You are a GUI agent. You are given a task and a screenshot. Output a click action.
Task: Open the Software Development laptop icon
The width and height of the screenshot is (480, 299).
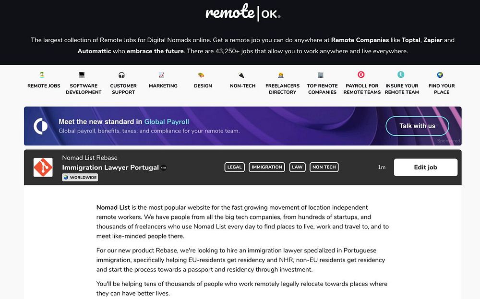pos(82,75)
